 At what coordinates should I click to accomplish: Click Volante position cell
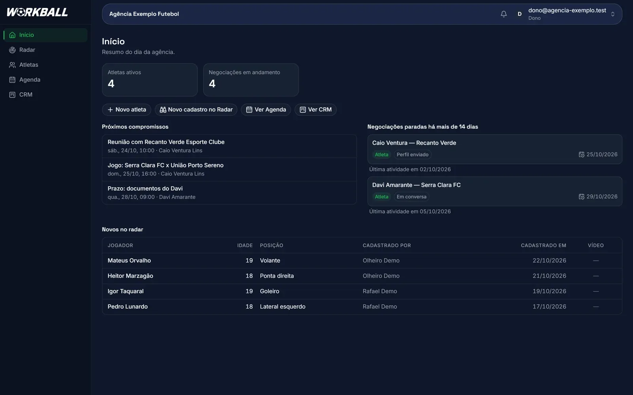pyautogui.click(x=270, y=261)
